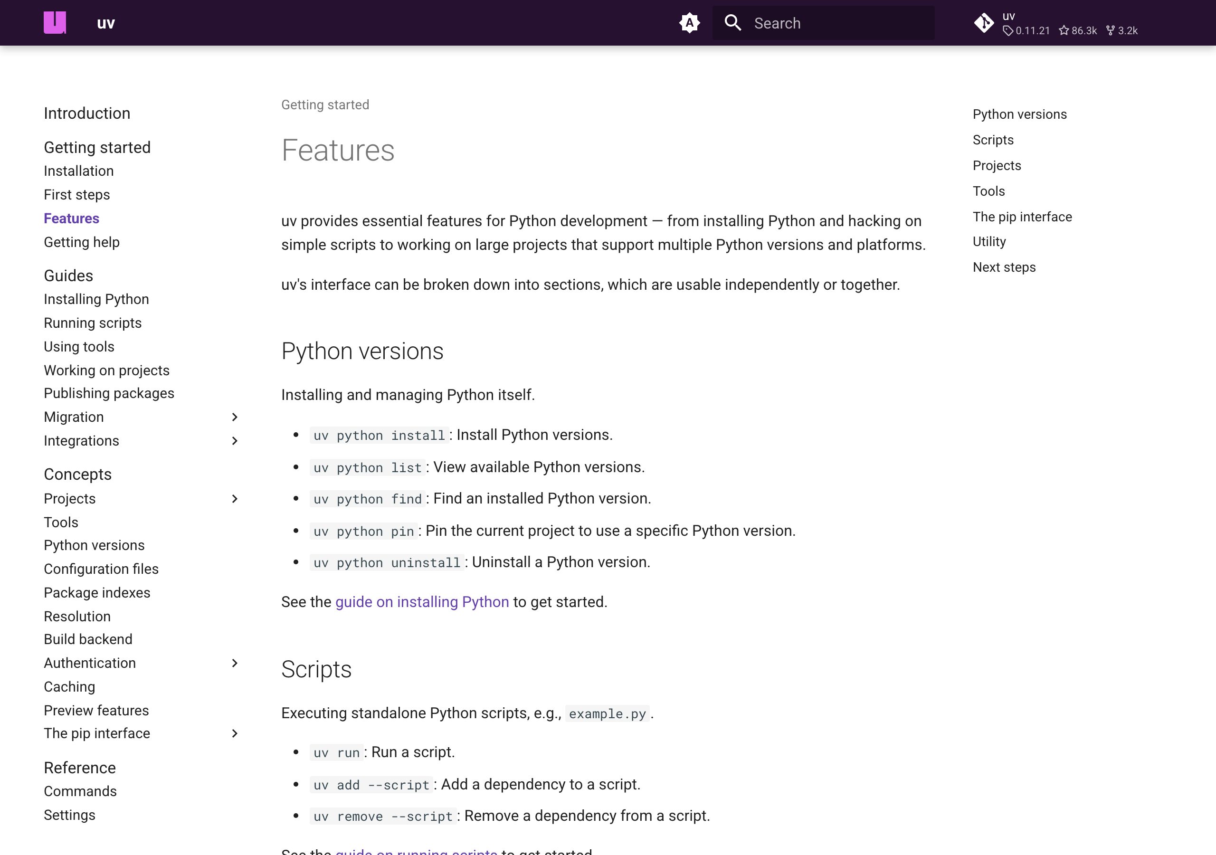Open Tools concept page in sidebar
This screenshot has width=1216, height=855.
tap(61, 523)
